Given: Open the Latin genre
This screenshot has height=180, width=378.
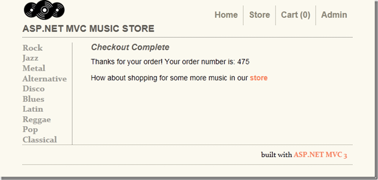Looking at the screenshot, I should click(x=33, y=109).
